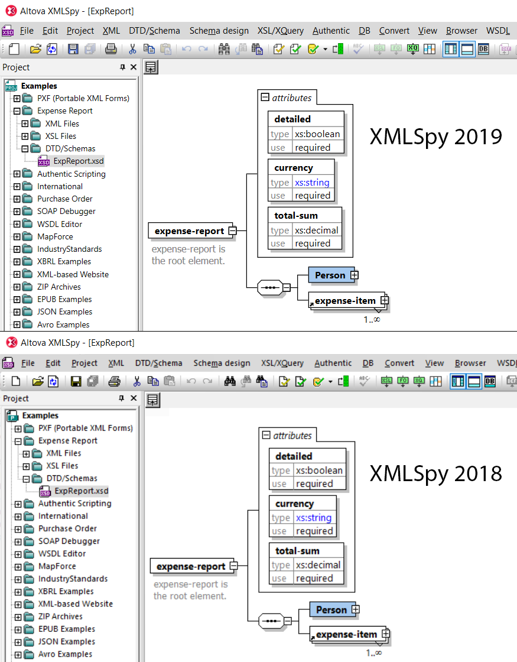Click Open file folder icon in 2019 toolbar
The width and height of the screenshot is (517, 662).
coord(35,49)
